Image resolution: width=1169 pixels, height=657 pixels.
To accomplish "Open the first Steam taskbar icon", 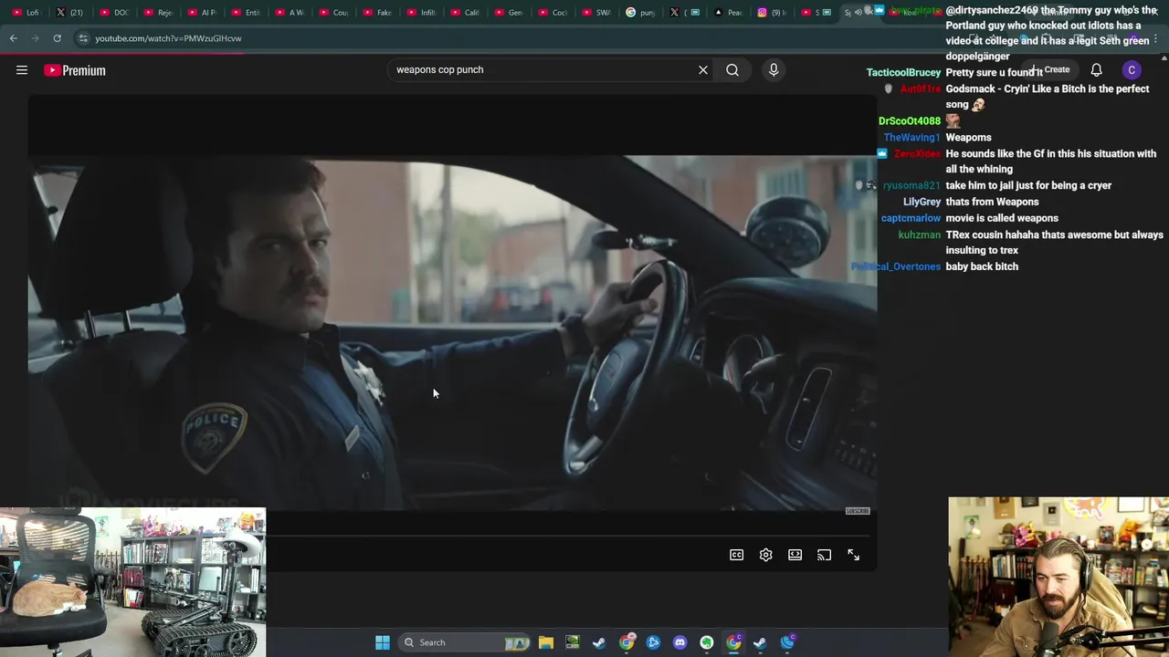I will pyautogui.click(x=599, y=642).
